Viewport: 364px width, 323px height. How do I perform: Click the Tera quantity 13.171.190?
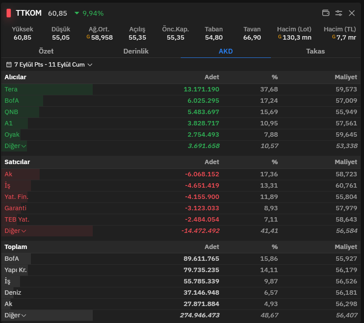[x=201, y=89]
